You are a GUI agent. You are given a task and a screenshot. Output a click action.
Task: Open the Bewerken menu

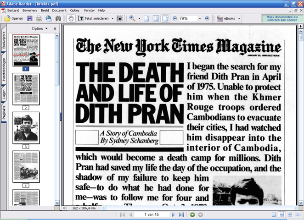point(29,11)
